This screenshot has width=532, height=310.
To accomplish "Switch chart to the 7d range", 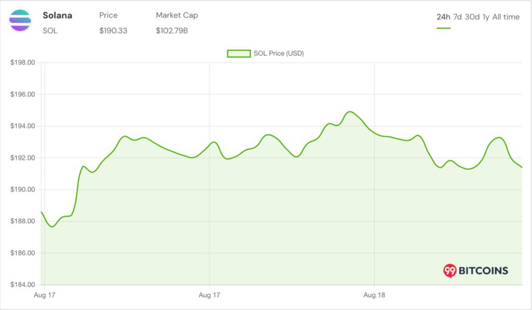I will tap(457, 17).
